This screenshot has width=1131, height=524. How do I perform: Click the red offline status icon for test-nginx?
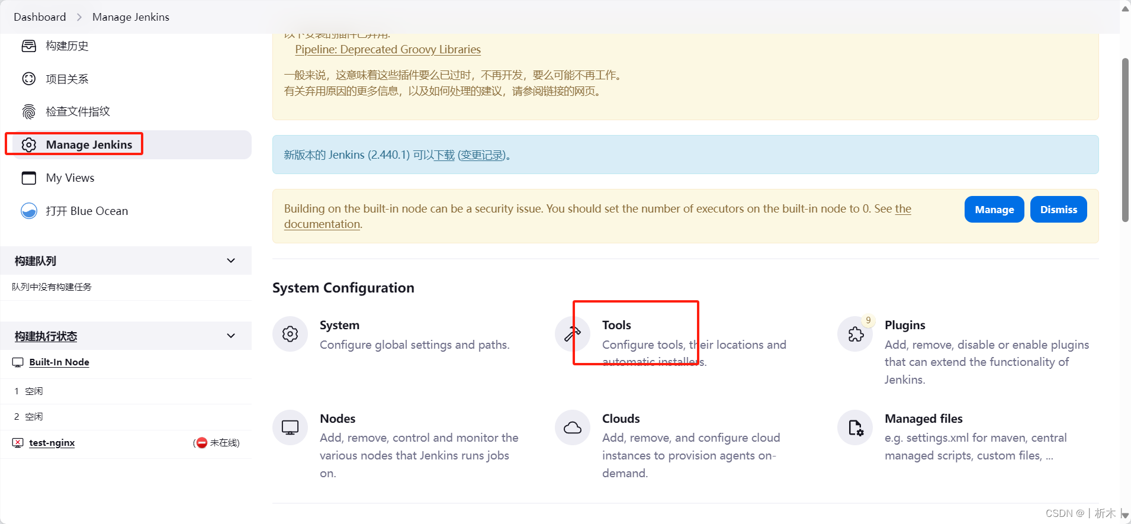point(202,443)
